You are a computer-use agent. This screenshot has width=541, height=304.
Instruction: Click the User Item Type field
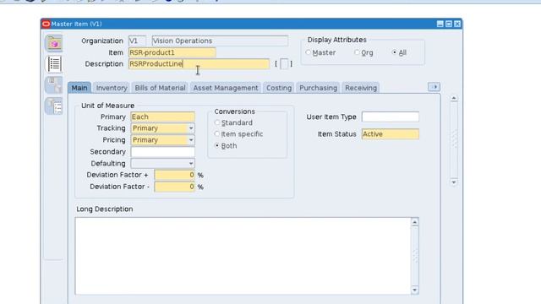click(391, 117)
